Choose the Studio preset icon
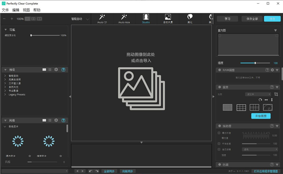 (146, 17)
